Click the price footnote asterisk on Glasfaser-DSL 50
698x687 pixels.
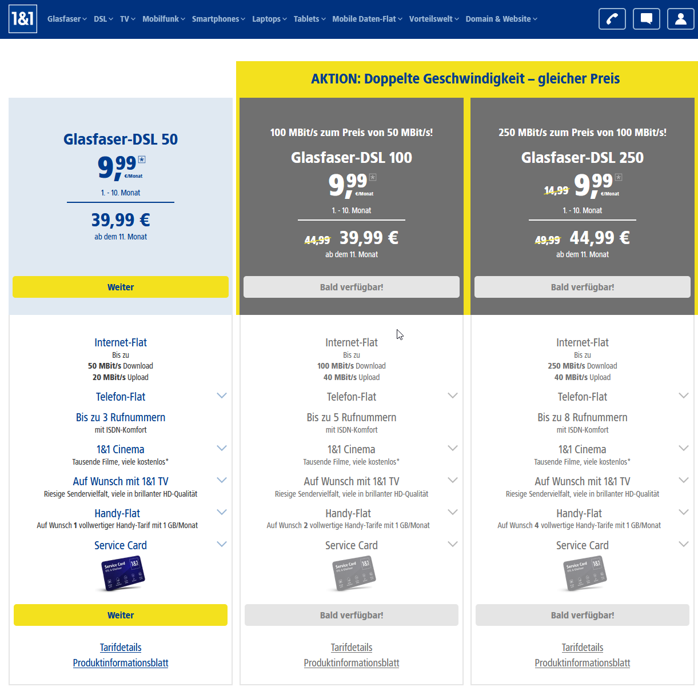[x=142, y=160]
